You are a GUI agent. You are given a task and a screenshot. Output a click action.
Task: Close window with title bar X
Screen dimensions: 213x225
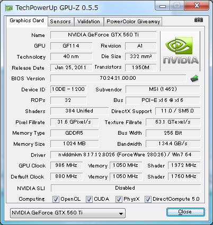197,6
